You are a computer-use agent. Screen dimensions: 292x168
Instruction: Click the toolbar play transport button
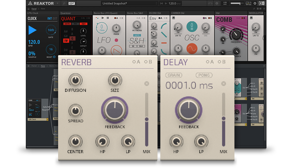[x=166, y=3]
